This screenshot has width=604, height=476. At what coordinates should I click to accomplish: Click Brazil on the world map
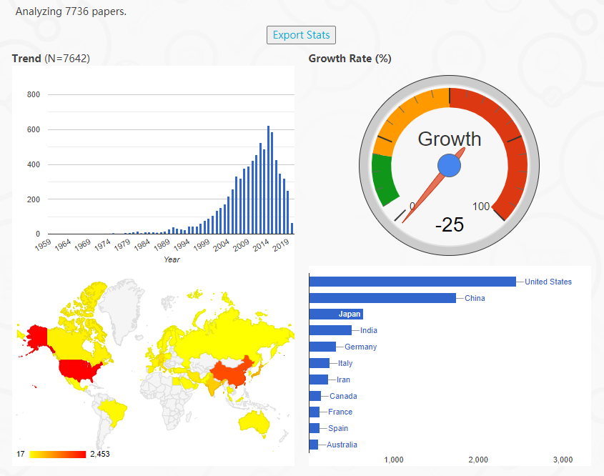click(114, 412)
